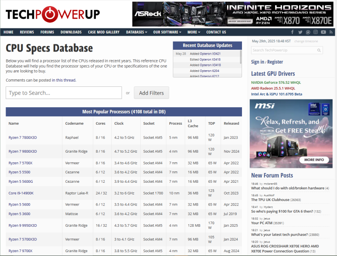Click the Register link
The height and width of the screenshot is (256, 337).
coord(275,62)
